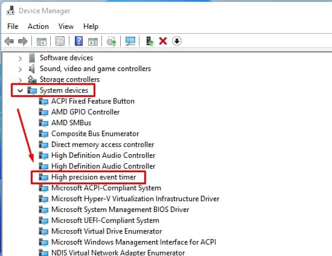The height and width of the screenshot is (256, 332).
Task: Click the down-arrow Disable device icon
Action: point(177,41)
